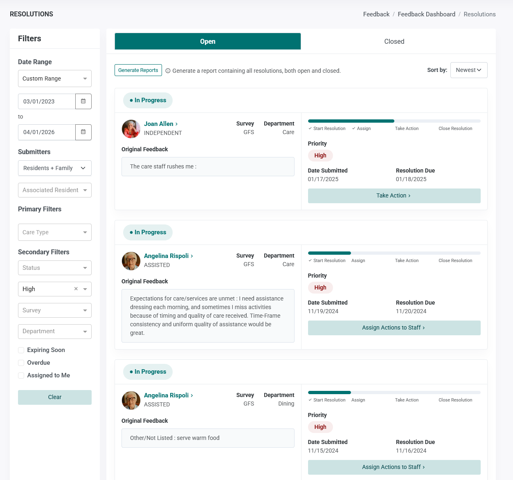The height and width of the screenshot is (480, 513).
Task: Select the Open tab
Action: (208, 41)
